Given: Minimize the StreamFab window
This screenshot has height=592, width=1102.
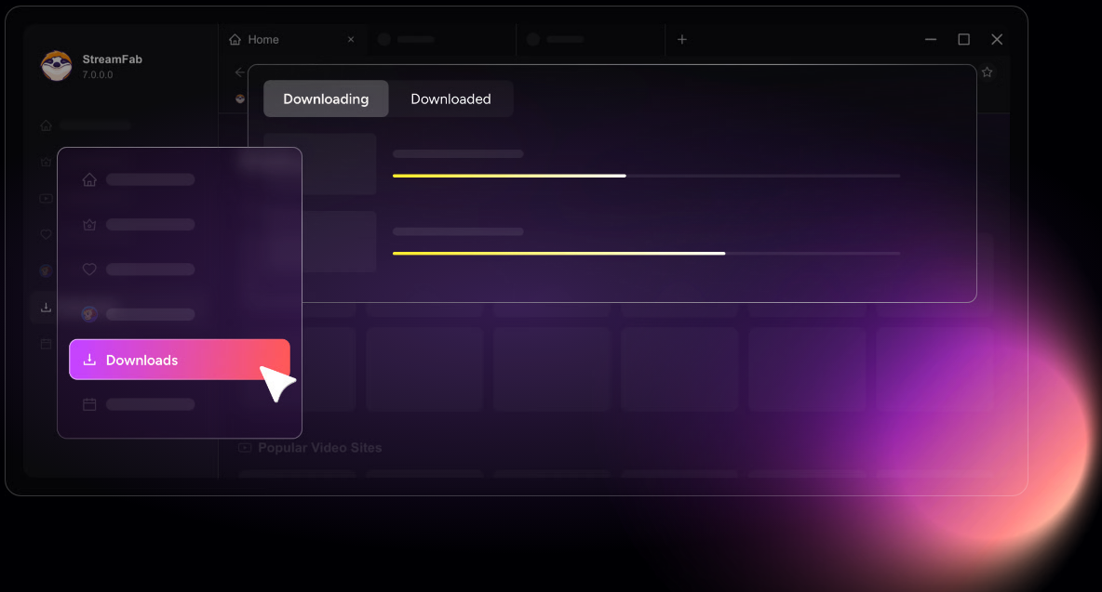Looking at the screenshot, I should (931, 40).
